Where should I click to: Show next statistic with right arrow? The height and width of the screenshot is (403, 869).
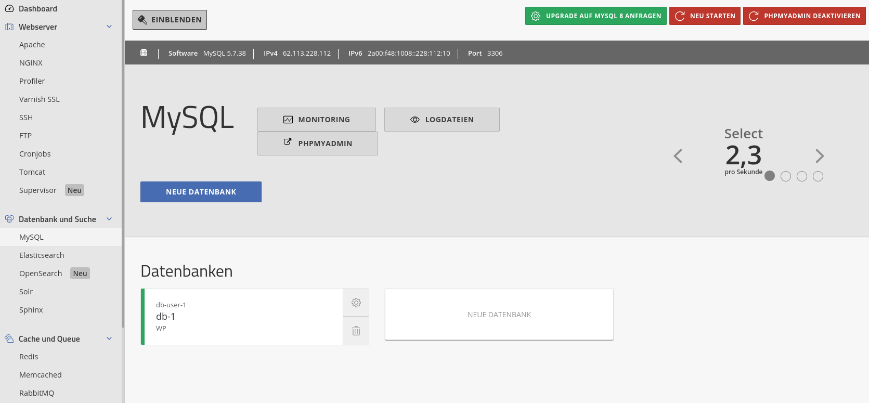[x=820, y=156]
